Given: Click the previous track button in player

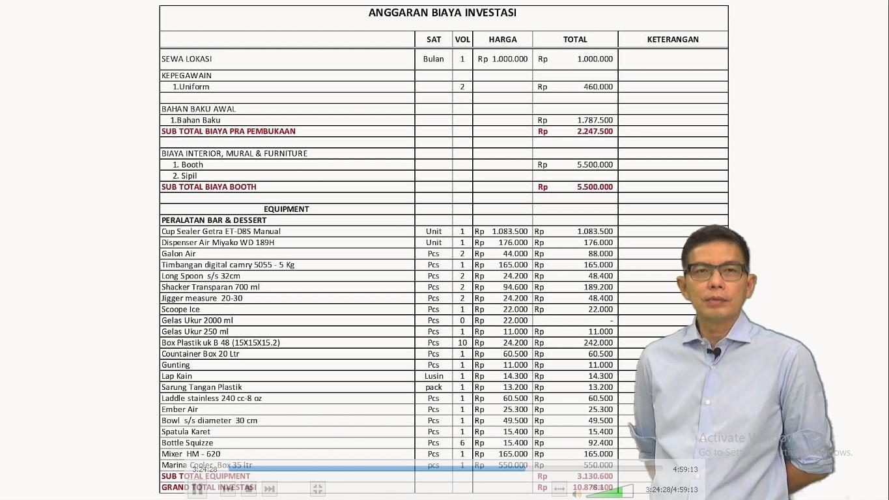Looking at the screenshot, I should point(227,489).
